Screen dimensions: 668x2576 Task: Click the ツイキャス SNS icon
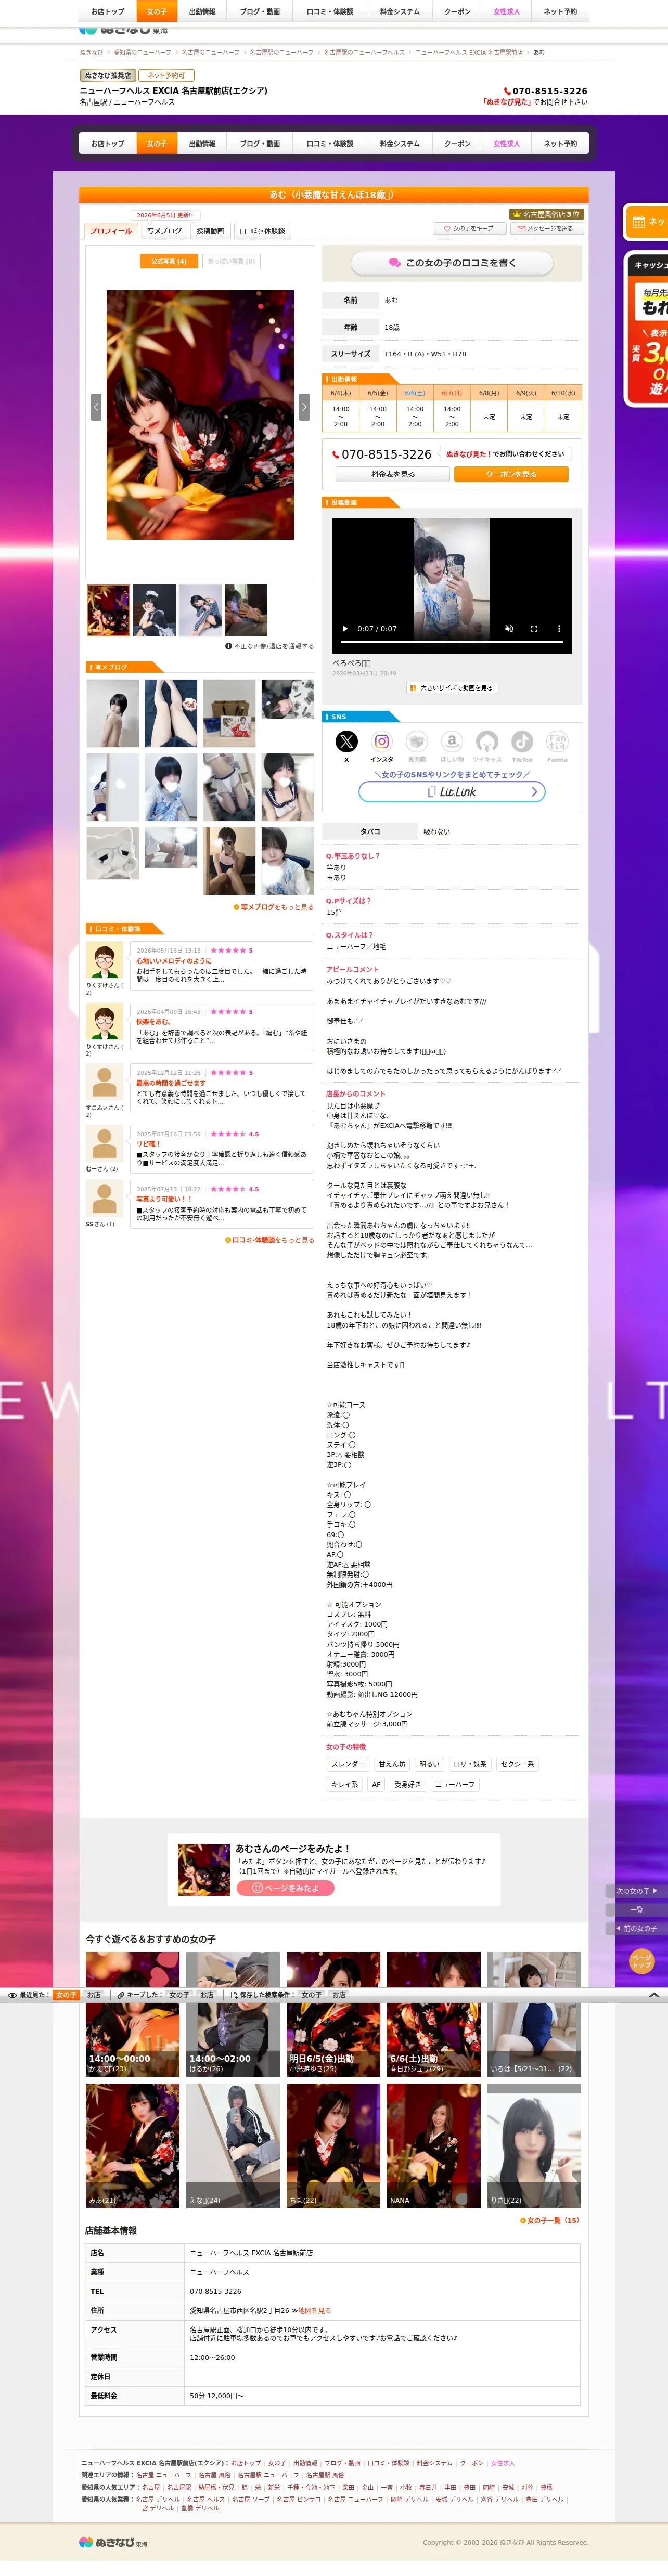(x=487, y=741)
